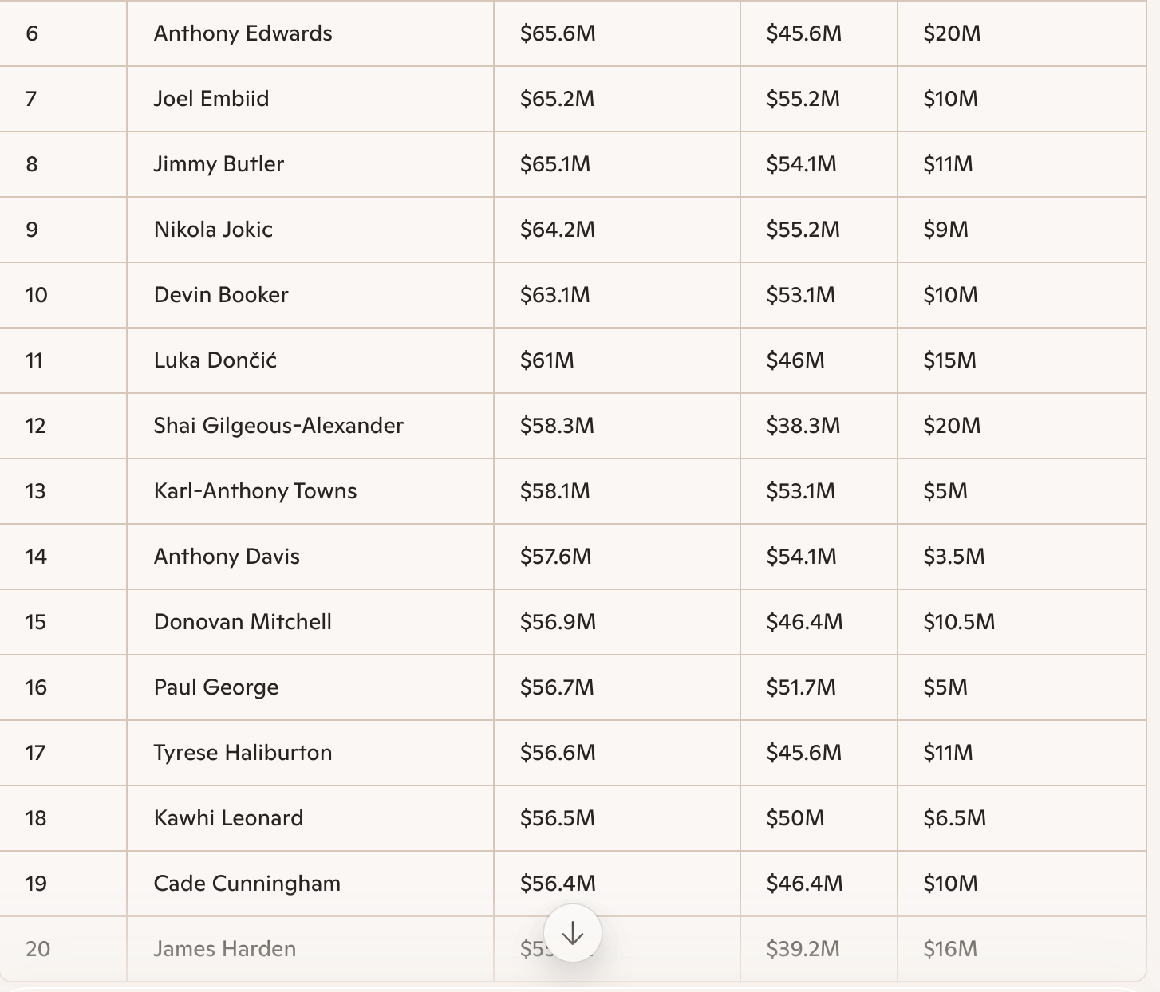Select Nikola Jokic's $9M cell

click(945, 230)
